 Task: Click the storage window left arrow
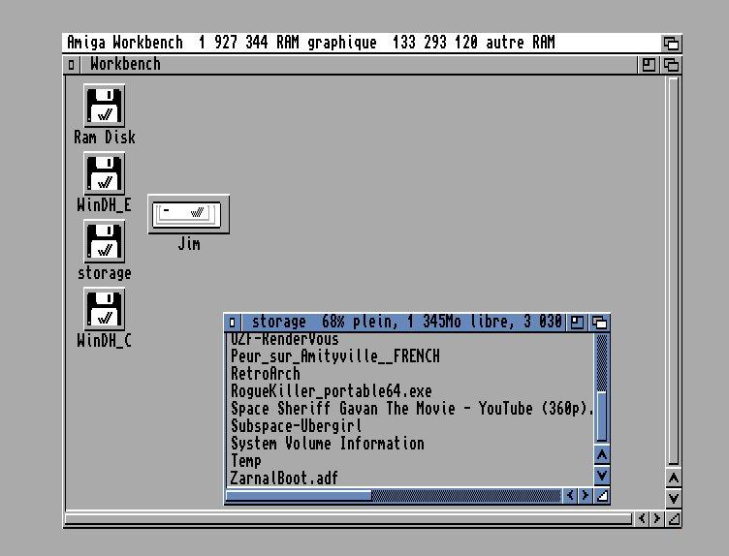point(570,496)
